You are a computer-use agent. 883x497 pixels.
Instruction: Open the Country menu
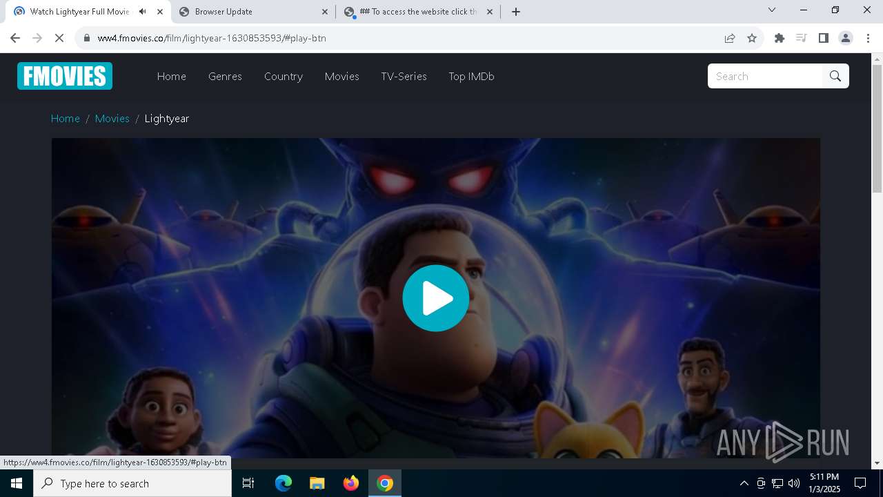(284, 77)
